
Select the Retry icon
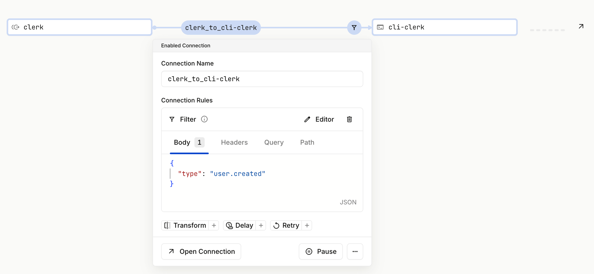pos(276,225)
